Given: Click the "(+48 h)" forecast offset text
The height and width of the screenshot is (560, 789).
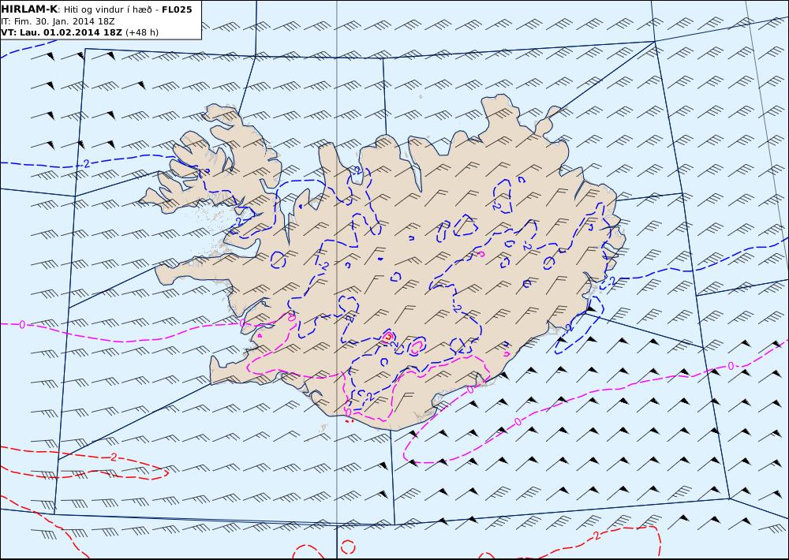Looking at the screenshot, I should click(x=142, y=32).
